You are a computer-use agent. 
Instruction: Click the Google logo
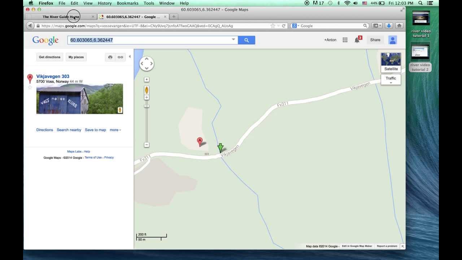[x=45, y=40]
